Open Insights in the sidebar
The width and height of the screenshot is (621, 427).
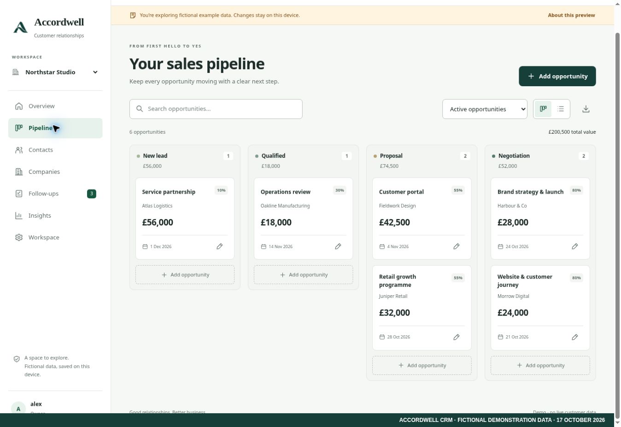tap(55, 215)
